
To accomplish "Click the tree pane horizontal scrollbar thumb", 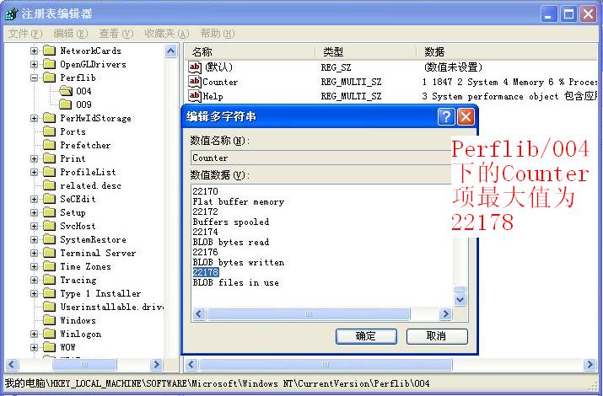I will click(x=84, y=364).
